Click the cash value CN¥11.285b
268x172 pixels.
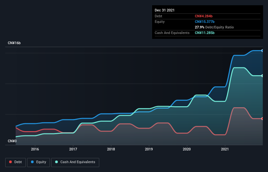(205, 33)
